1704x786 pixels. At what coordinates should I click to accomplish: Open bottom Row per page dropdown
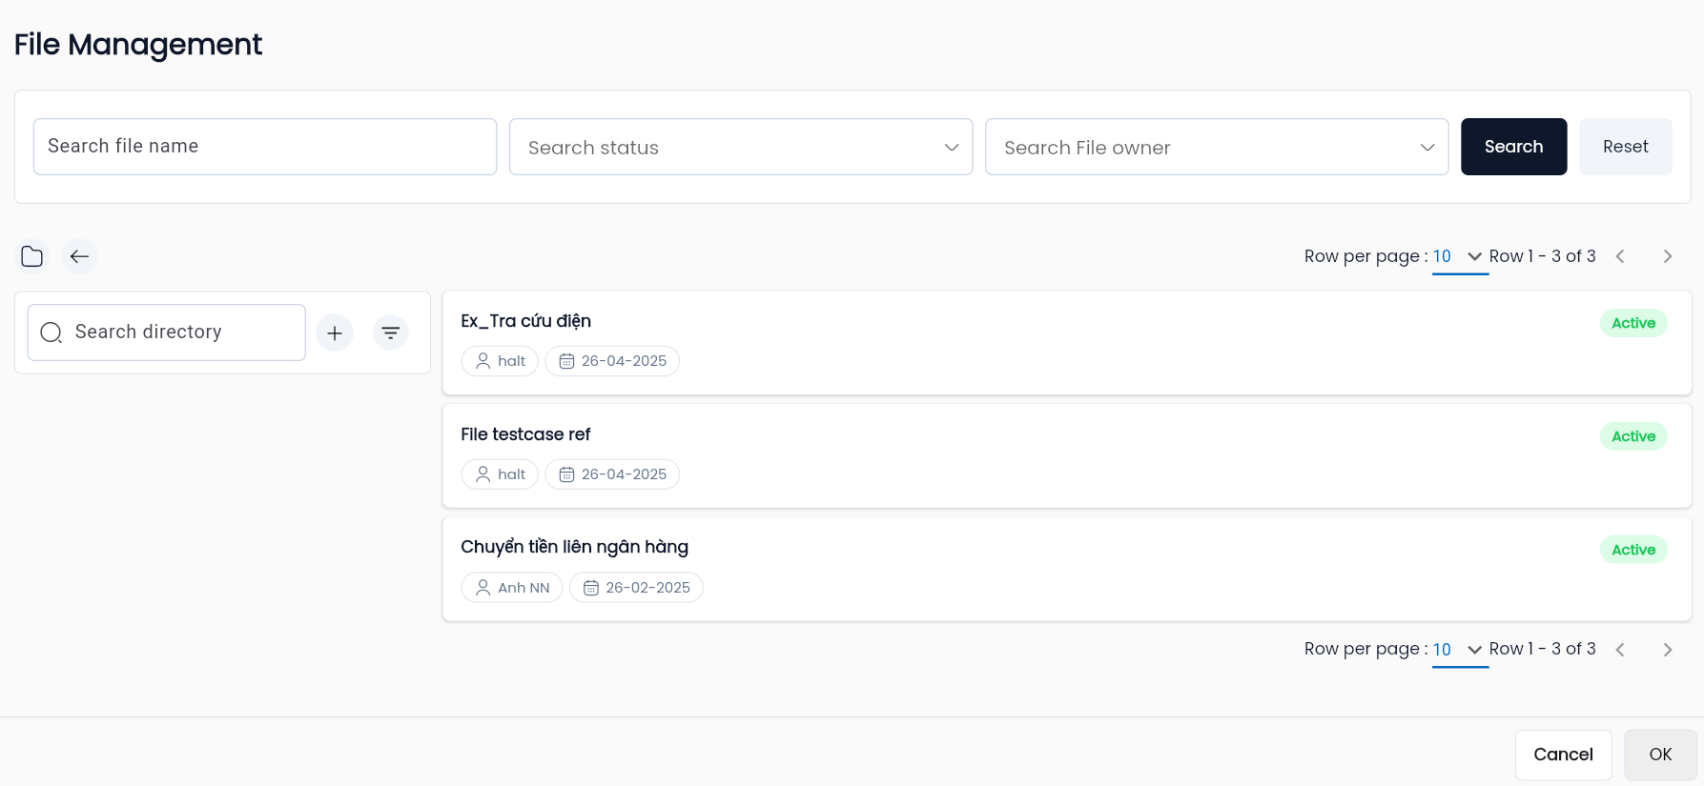pyautogui.click(x=1460, y=650)
